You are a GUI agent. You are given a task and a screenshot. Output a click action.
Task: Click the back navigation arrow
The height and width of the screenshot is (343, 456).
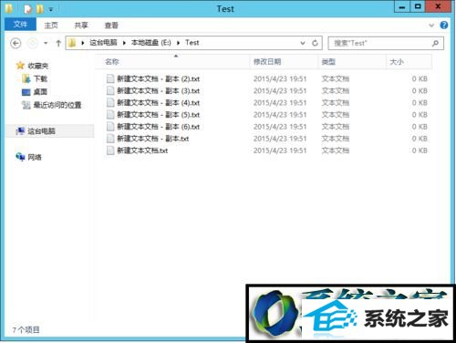16,43
